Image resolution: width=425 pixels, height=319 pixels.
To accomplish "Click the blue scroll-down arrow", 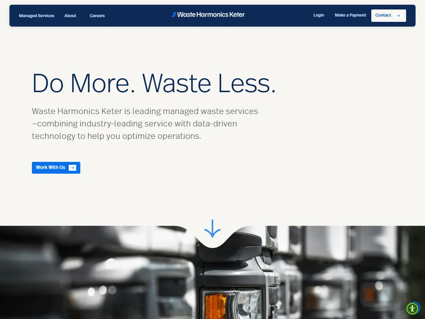I will click(212, 229).
